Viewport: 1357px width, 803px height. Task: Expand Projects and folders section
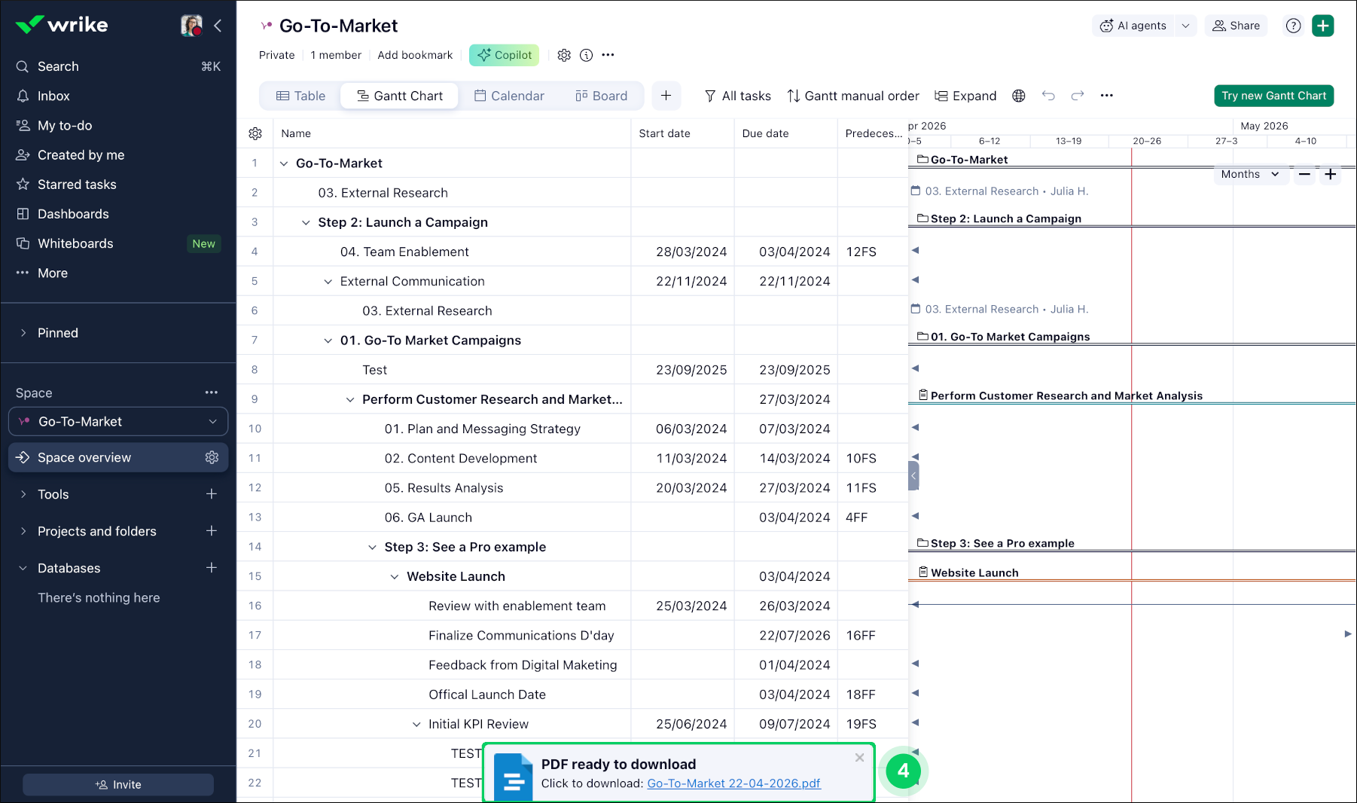(23, 531)
